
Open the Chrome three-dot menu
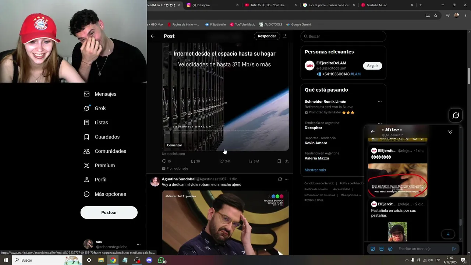466,15
